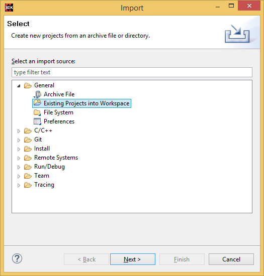Expand the Tracing tree node
264x276 pixels.
tap(19, 185)
